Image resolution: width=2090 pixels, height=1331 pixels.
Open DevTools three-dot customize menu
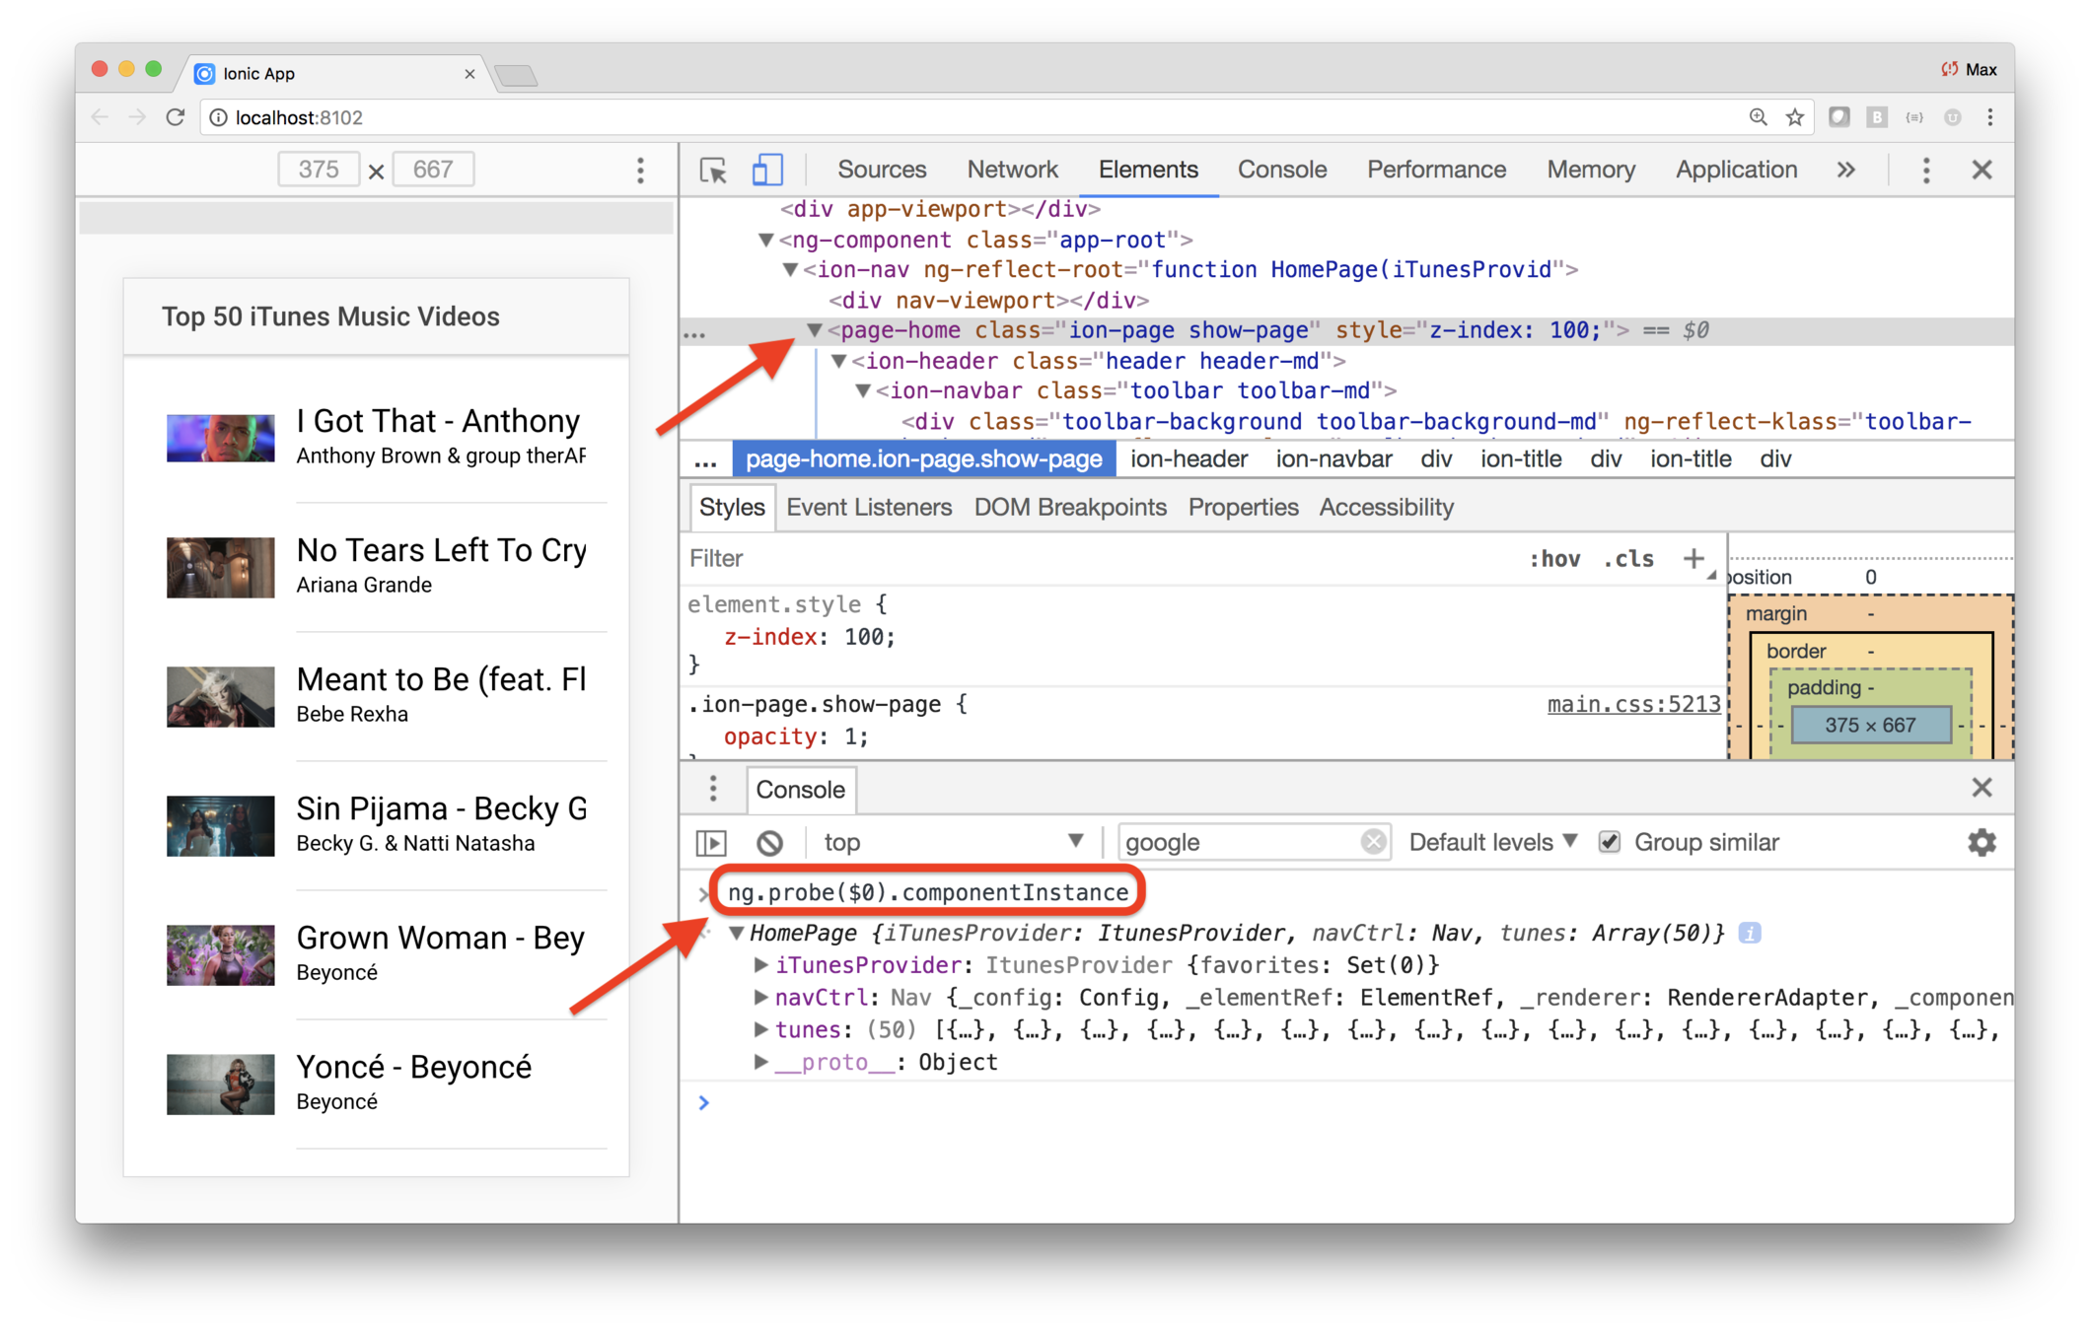pyautogui.click(x=1925, y=170)
